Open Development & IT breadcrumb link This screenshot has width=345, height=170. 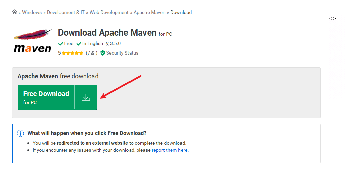coord(66,12)
